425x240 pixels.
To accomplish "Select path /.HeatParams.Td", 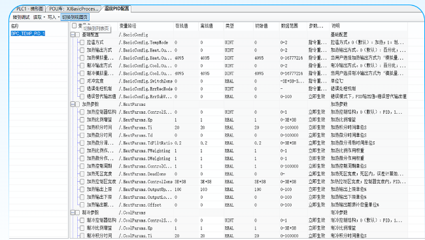I will [135, 135].
